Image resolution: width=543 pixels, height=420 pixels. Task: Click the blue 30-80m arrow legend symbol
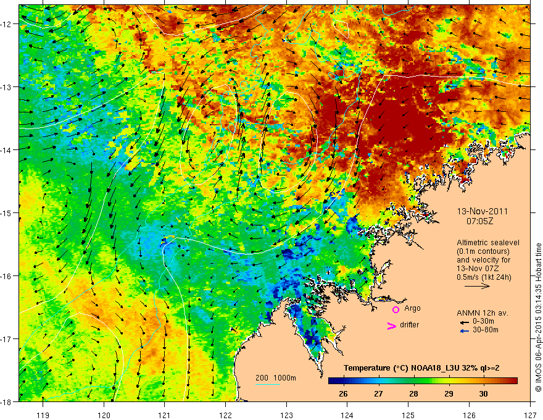point(465,331)
